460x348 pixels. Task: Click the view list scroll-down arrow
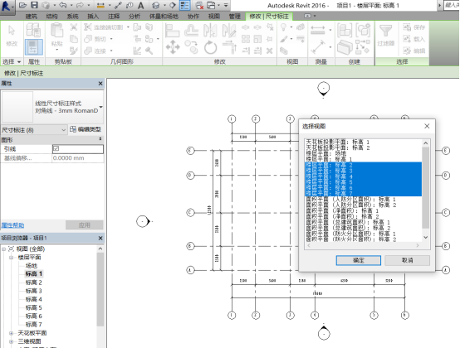tap(426, 238)
